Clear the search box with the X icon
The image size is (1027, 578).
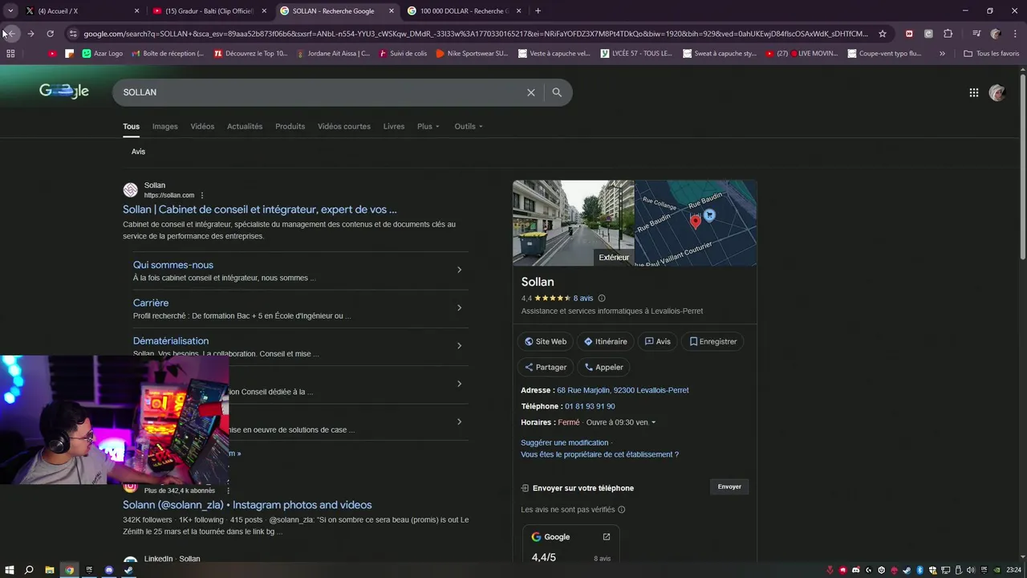coord(531,92)
